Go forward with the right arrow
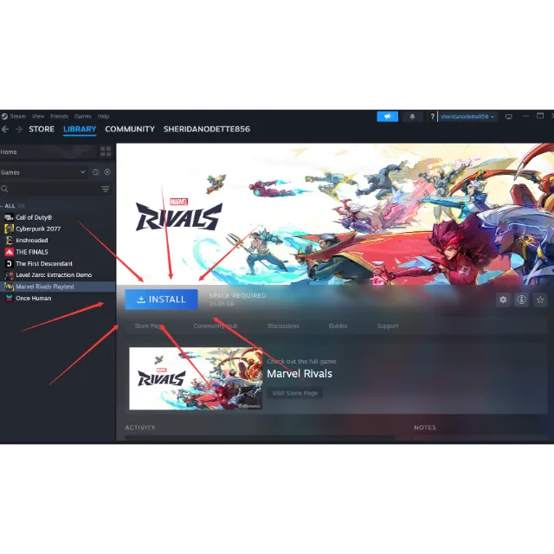The image size is (554, 554). (19, 129)
